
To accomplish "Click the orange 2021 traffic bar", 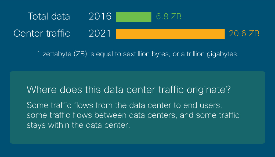I will coord(170,34).
